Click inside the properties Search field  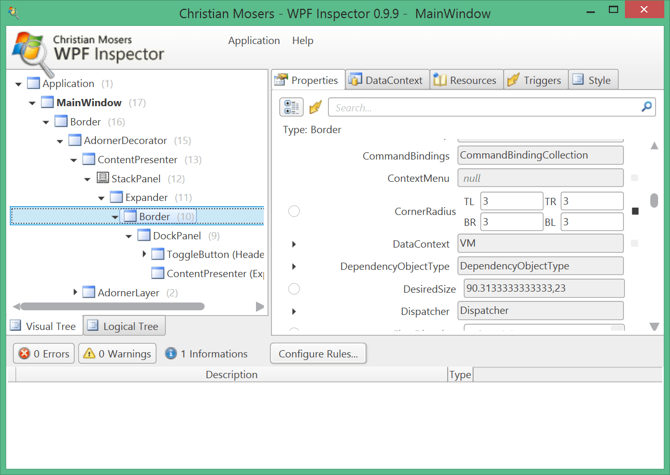(x=466, y=107)
